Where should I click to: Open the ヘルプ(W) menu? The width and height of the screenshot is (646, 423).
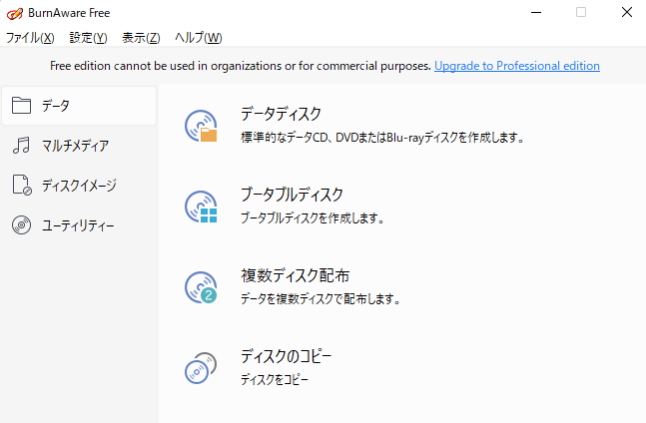tap(198, 38)
